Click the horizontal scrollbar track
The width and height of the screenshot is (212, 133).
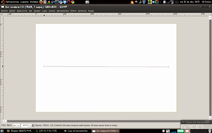[x=94, y=121]
